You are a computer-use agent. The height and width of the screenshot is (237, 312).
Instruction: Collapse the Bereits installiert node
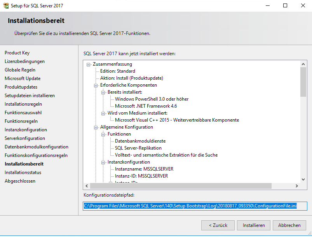pyautogui.click(x=103, y=92)
